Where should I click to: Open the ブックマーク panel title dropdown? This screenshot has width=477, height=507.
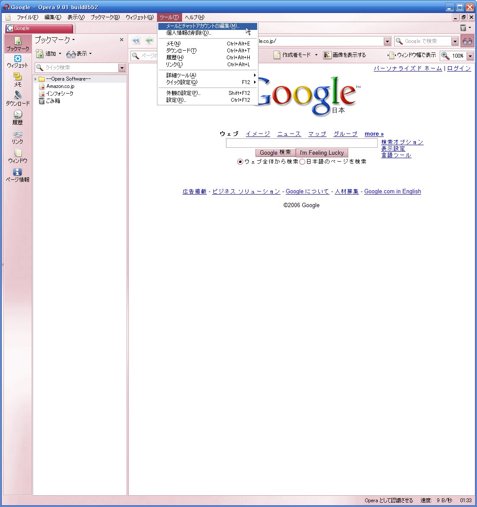coord(74,40)
